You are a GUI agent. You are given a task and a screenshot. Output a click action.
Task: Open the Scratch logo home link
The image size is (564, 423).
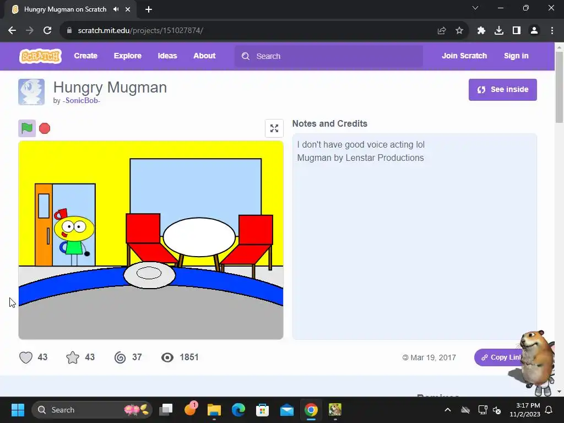click(x=40, y=56)
